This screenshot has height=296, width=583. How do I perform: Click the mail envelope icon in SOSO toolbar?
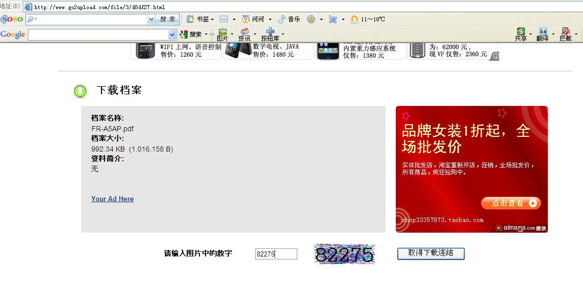point(224,19)
